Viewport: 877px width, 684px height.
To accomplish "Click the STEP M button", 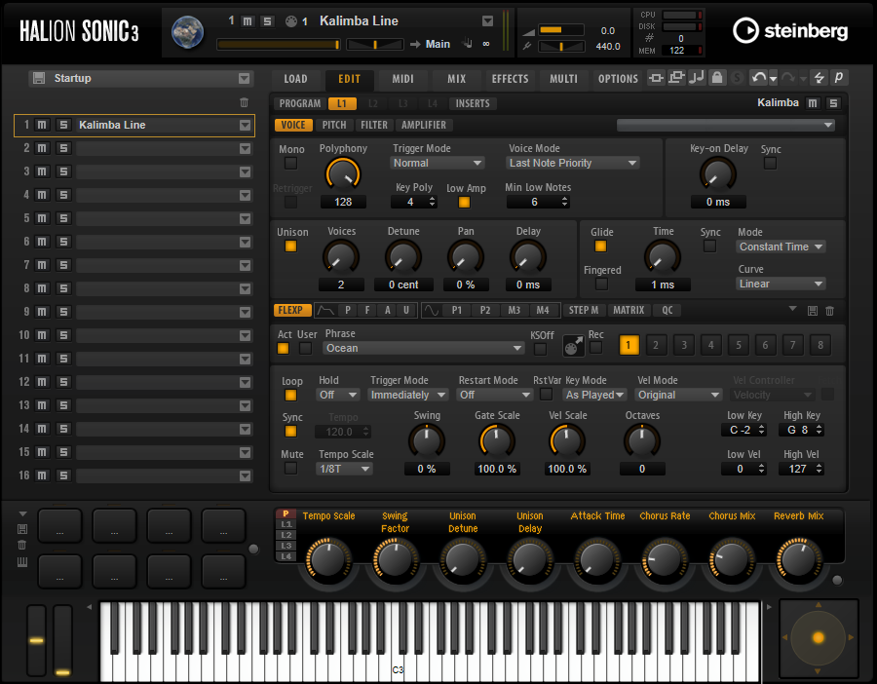I will click(584, 311).
